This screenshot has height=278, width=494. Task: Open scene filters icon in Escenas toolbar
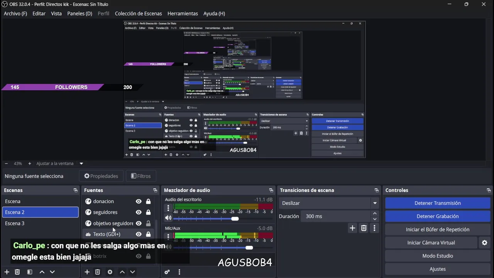point(30,272)
